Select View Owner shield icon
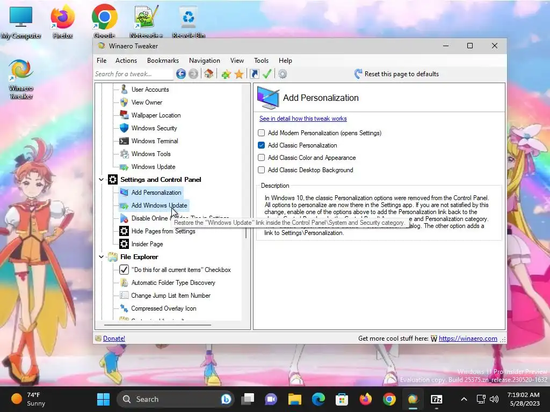This screenshot has width=550, height=412. point(124,102)
